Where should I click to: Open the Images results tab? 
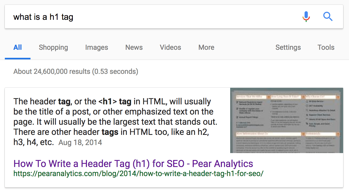tap(97, 48)
